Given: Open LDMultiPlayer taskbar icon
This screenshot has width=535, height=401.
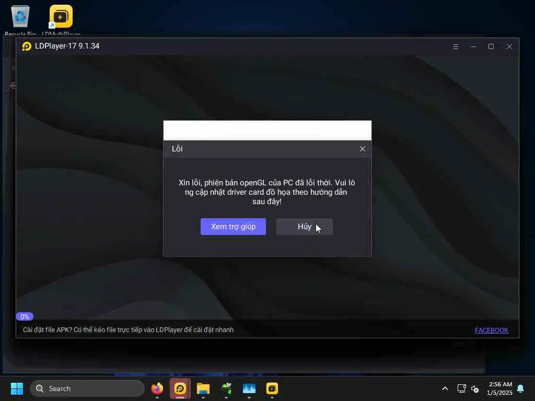Looking at the screenshot, I should [x=272, y=388].
